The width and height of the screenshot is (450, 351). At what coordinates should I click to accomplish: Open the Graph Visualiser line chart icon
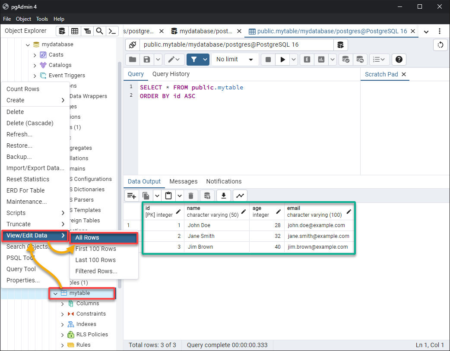click(240, 196)
